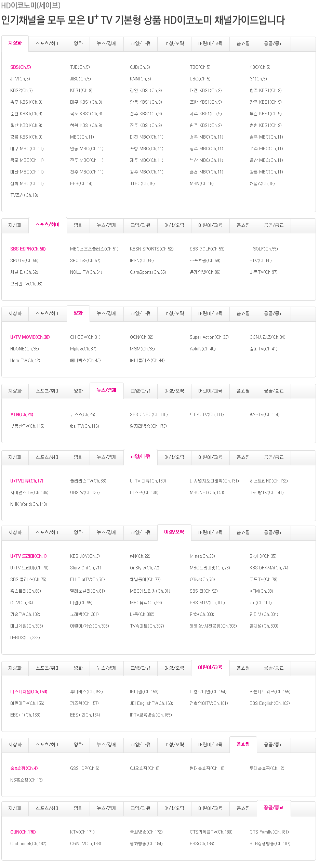Click 토마토TV(Ch.111)

207,415
